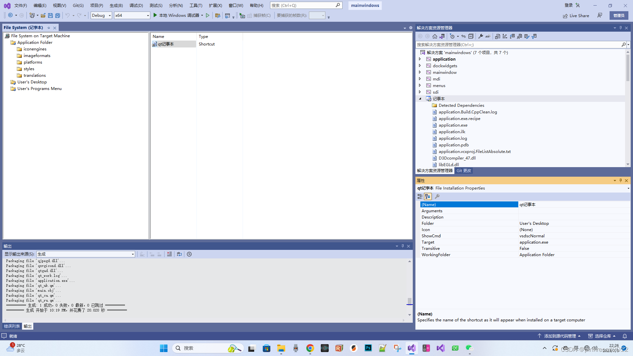Unpin the Output window via its pin icon

click(x=403, y=246)
